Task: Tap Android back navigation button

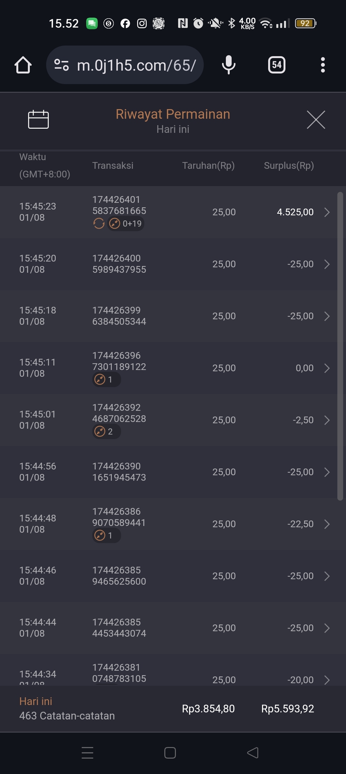Action: (253, 752)
